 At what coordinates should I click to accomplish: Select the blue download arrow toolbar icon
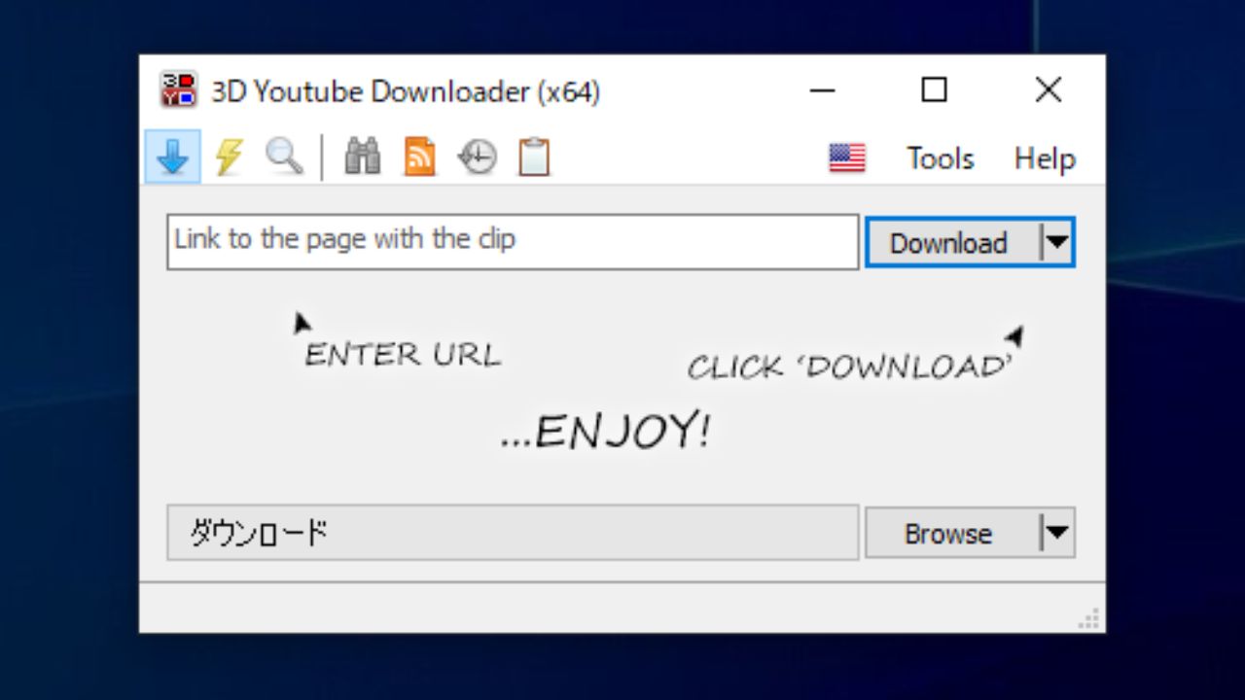(173, 157)
